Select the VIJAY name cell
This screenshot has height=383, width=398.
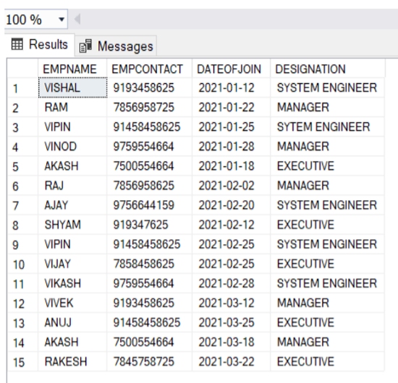click(x=72, y=264)
